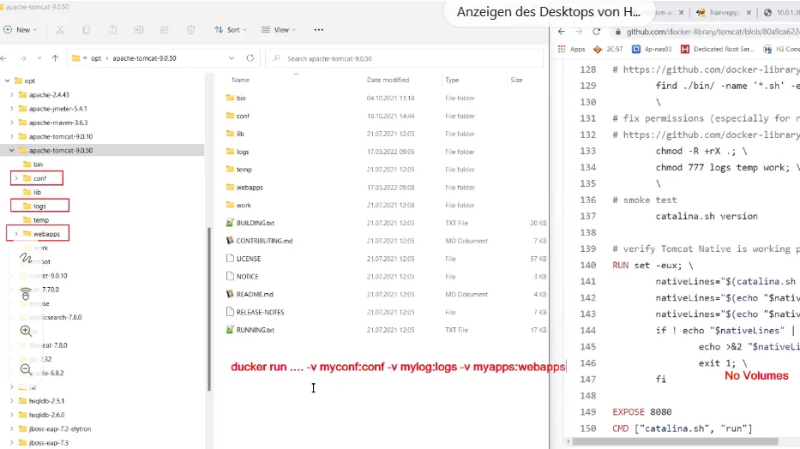Select hsqldb-2.5.1 in the tree
The height and width of the screenshot is (449, 800).
[46, 400]
